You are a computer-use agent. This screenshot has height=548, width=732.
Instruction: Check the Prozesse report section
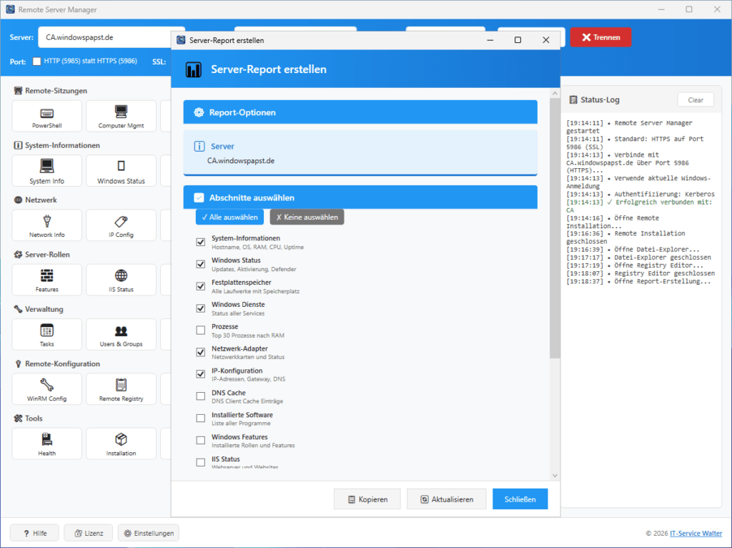tap(200, 330)
